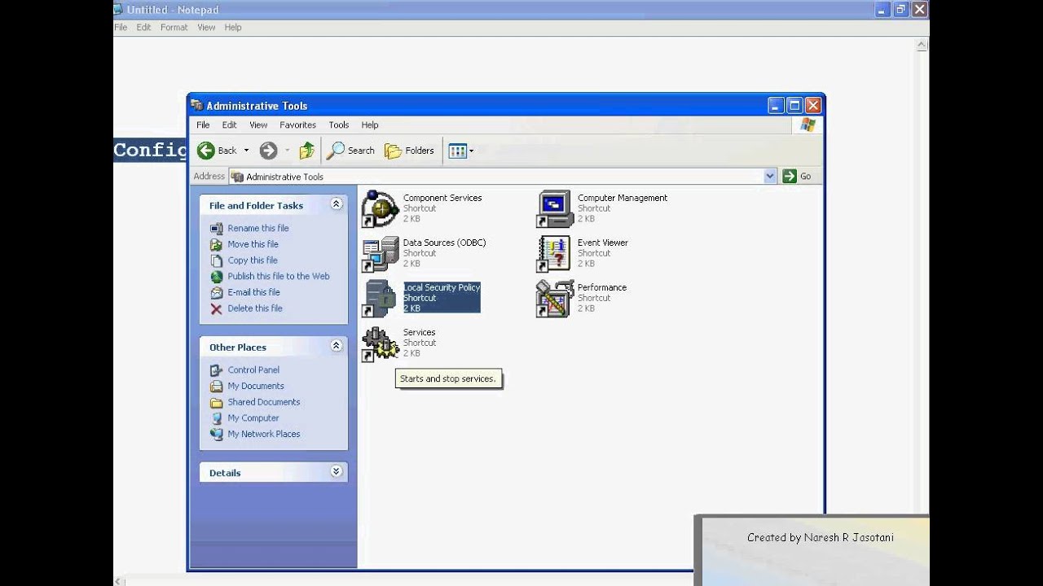Viewport: 1043px width, 586px height.
Task: Open My Network Places link
Action: pyautogui.click(x=264, y=434)
